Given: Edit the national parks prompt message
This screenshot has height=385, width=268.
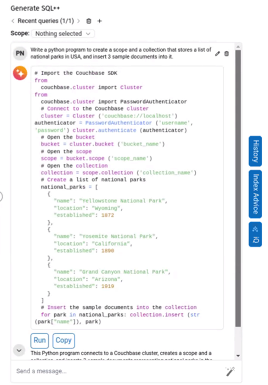Looking at the screenshot, I should [217, 54].
